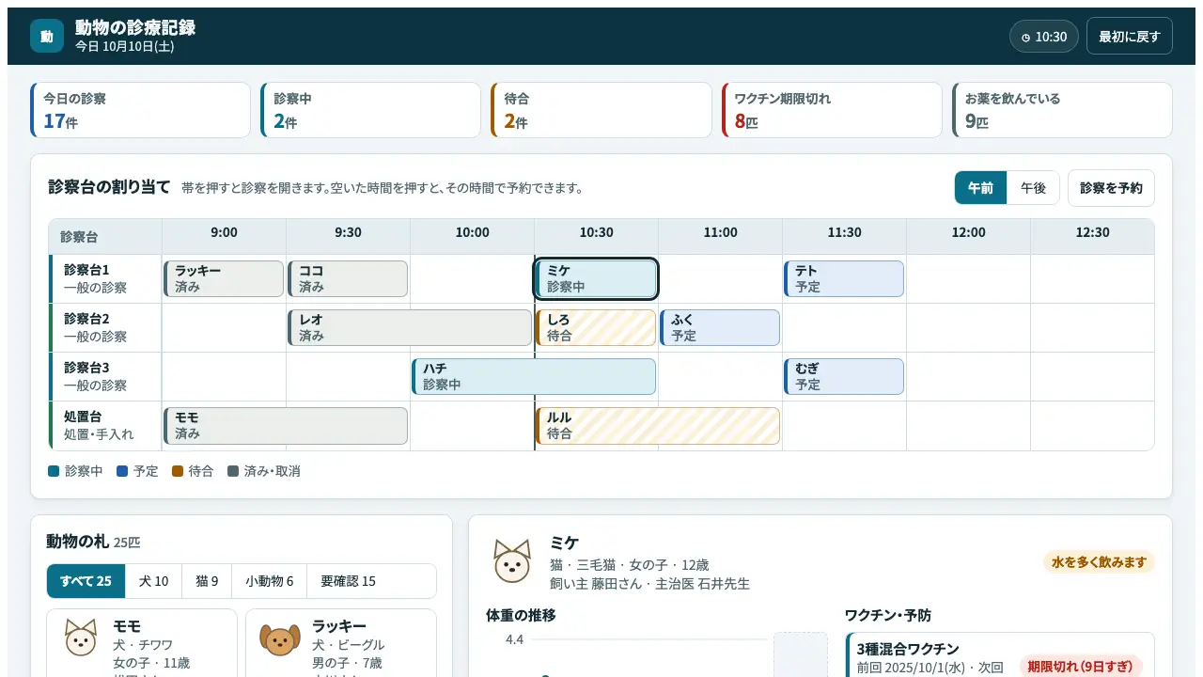The height and width of the screenshot is (677, 1203).
Task: Click the 水を多く飲みます alert badge
Action: (1099, 562)
